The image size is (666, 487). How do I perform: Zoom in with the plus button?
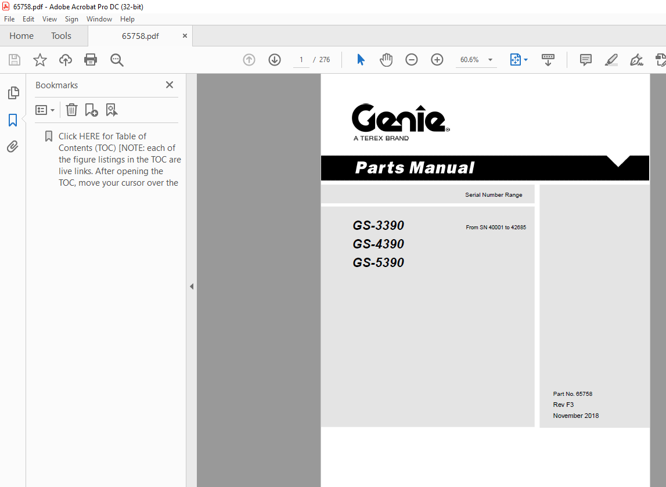[437, 60]
